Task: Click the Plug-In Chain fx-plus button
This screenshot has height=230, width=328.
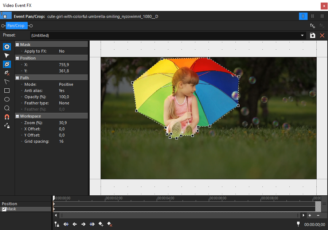Action: (312, 26)
